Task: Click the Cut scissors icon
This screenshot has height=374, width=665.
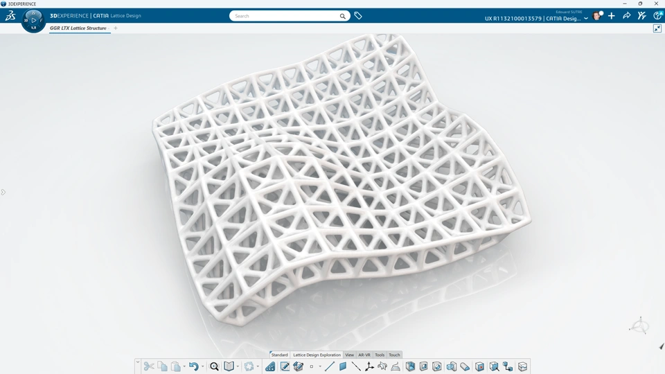Action: (148, 366)
